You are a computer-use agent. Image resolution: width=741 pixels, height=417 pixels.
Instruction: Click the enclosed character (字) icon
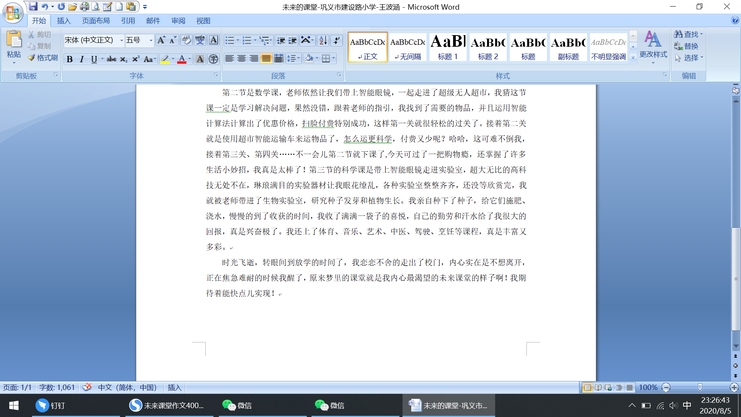point(213,59)
